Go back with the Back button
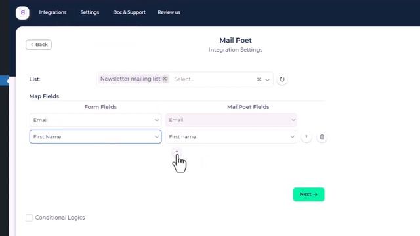Screen dimensions: 420x236 (39, 45)
